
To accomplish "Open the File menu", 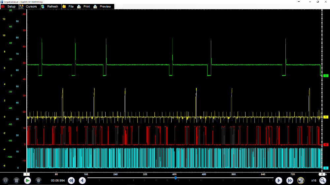I will pos(68,7).
